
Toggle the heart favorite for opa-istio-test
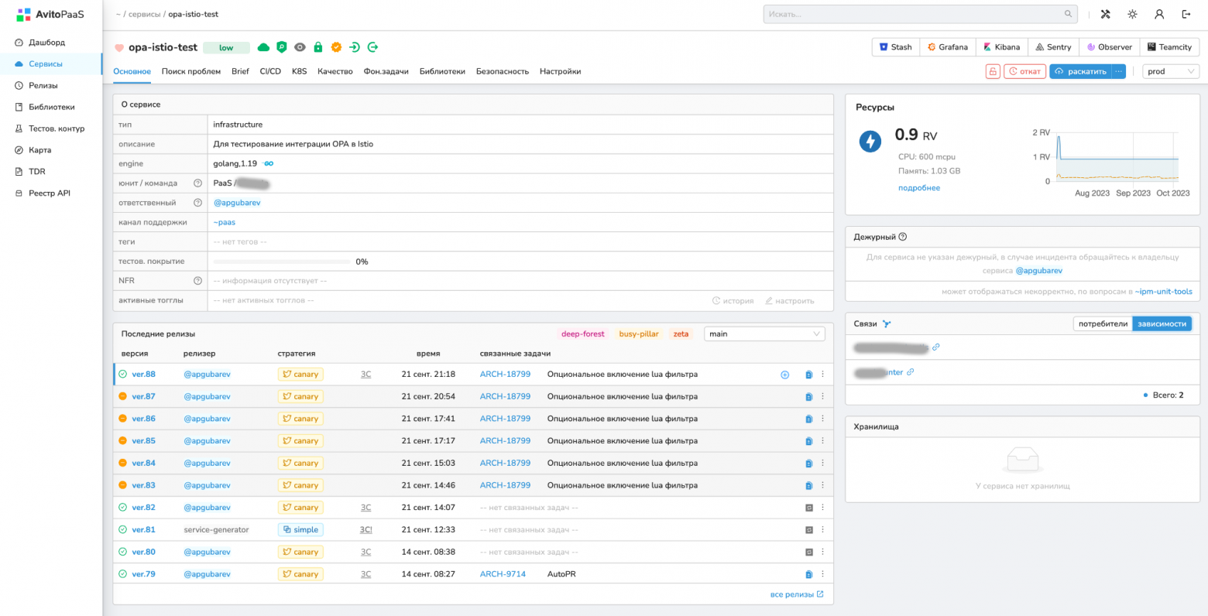119,47
